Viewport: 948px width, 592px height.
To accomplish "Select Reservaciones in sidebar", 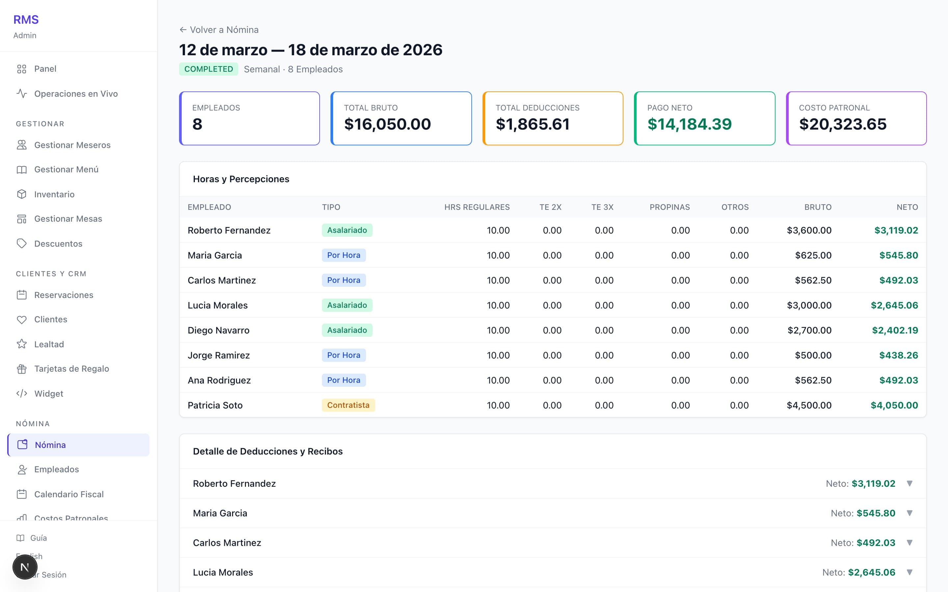I will [78, 295].
